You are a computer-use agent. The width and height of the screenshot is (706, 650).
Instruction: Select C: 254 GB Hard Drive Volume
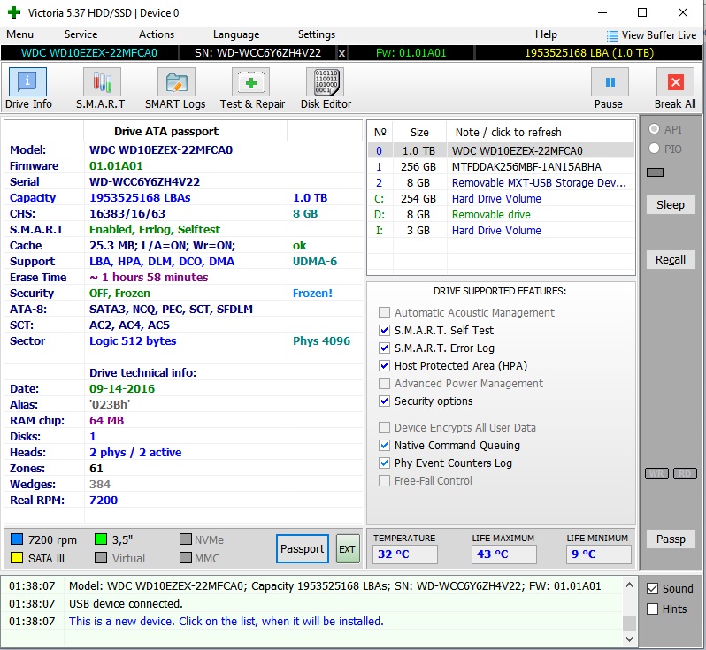(501, 198)
